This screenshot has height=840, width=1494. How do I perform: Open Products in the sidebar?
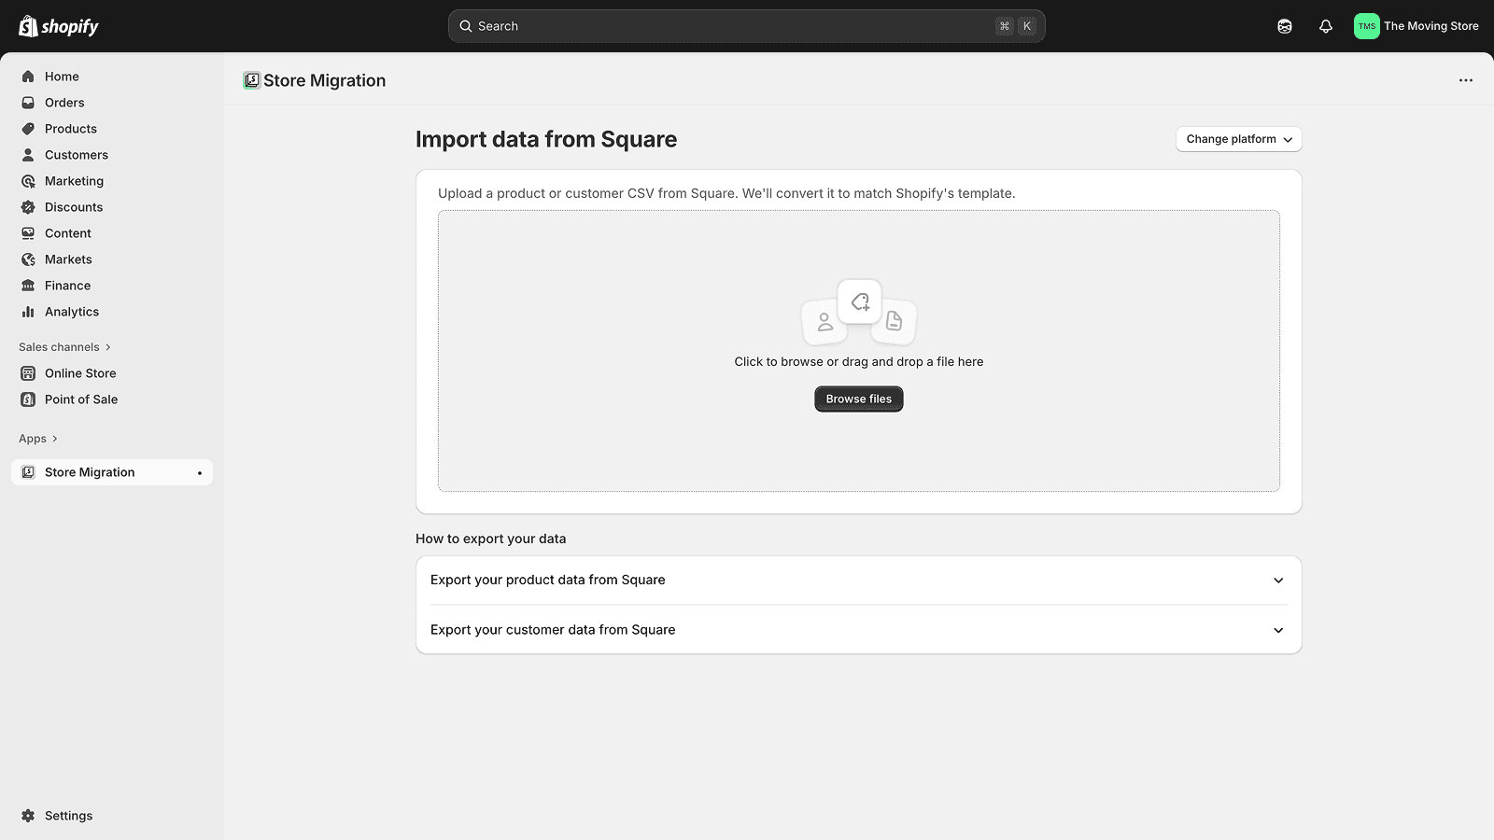(112, 129)
